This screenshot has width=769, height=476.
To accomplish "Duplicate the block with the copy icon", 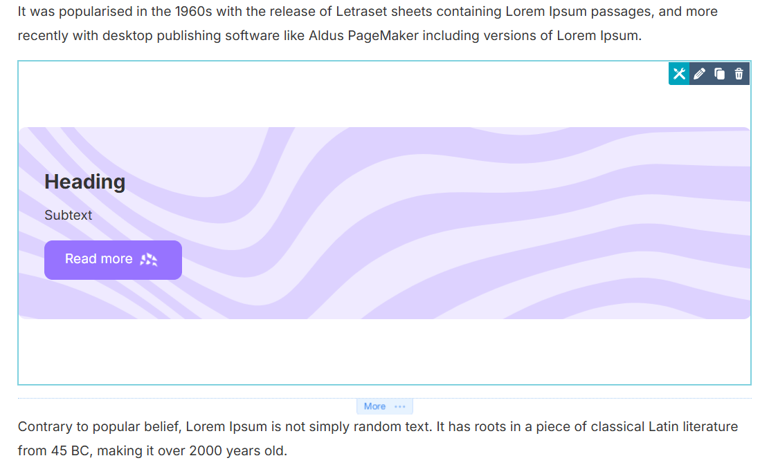I will pos(719,74).
